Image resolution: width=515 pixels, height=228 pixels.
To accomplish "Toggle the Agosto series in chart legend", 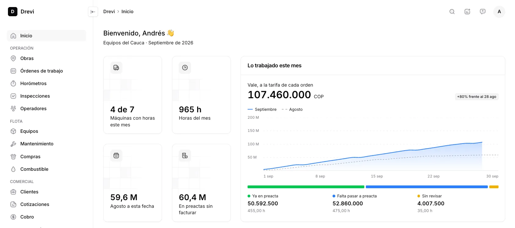I will pyautogui.click(x=292, y=109).
